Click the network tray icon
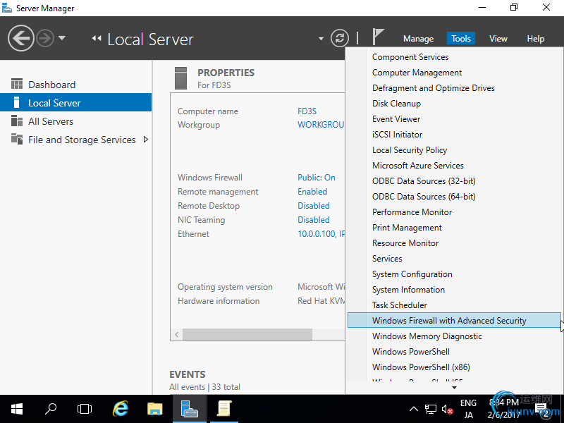Viewport: 564px width, 423px height. 430,409
